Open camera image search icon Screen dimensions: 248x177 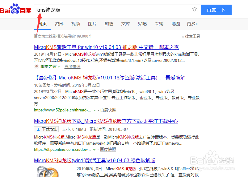pyautogui.click(x=194, y=10)
